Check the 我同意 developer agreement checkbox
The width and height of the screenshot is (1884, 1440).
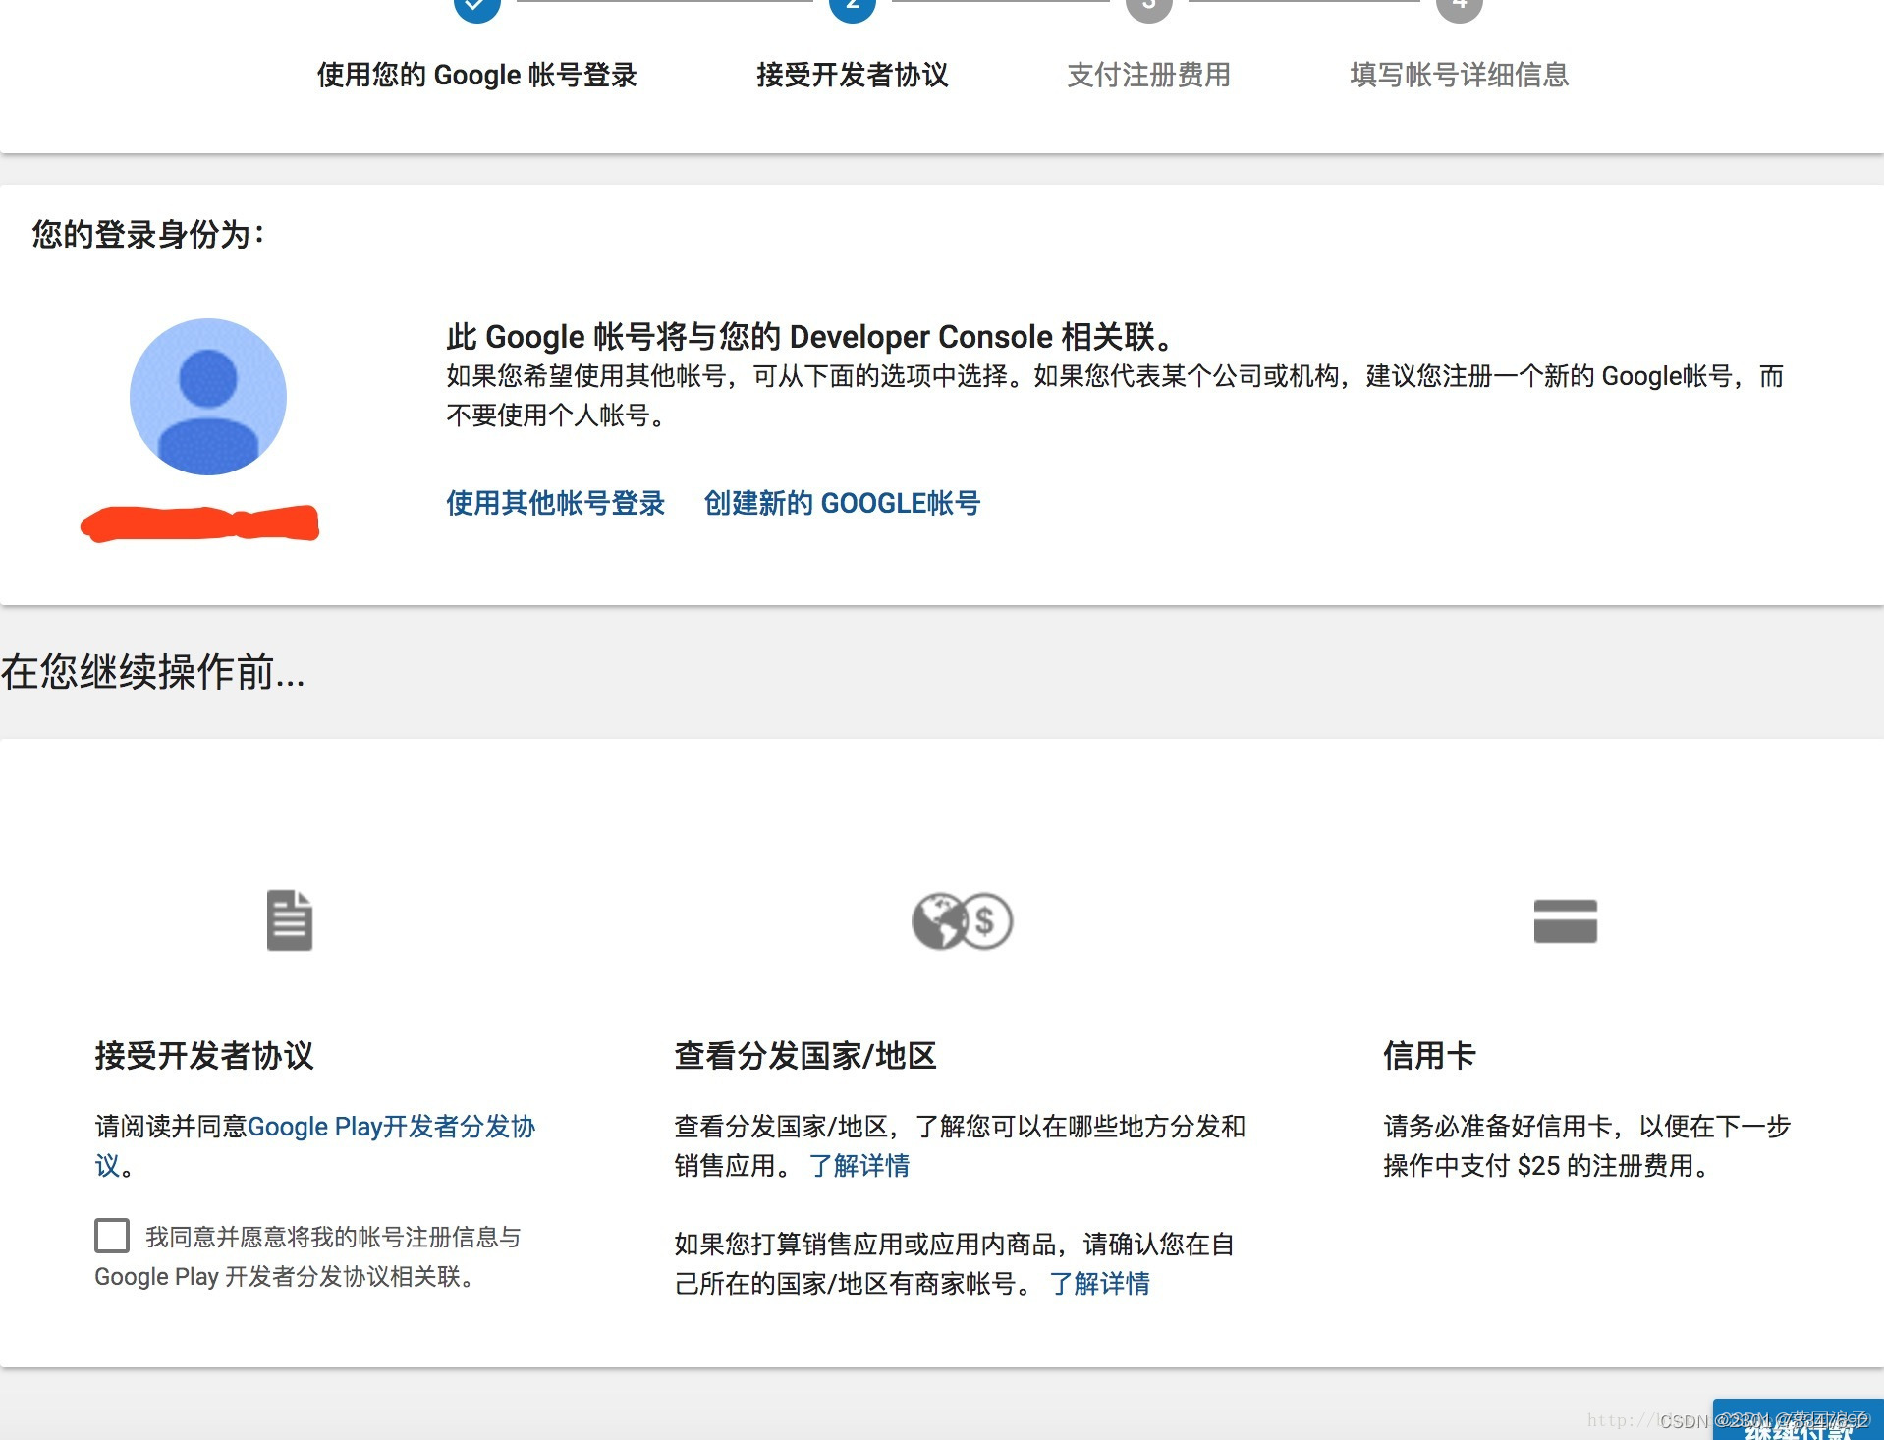[x=111, y=1236]
